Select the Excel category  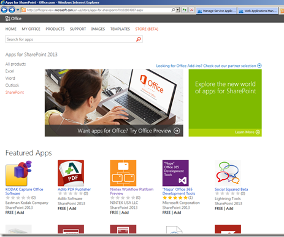pyautogui.click(x=10, y=71)
